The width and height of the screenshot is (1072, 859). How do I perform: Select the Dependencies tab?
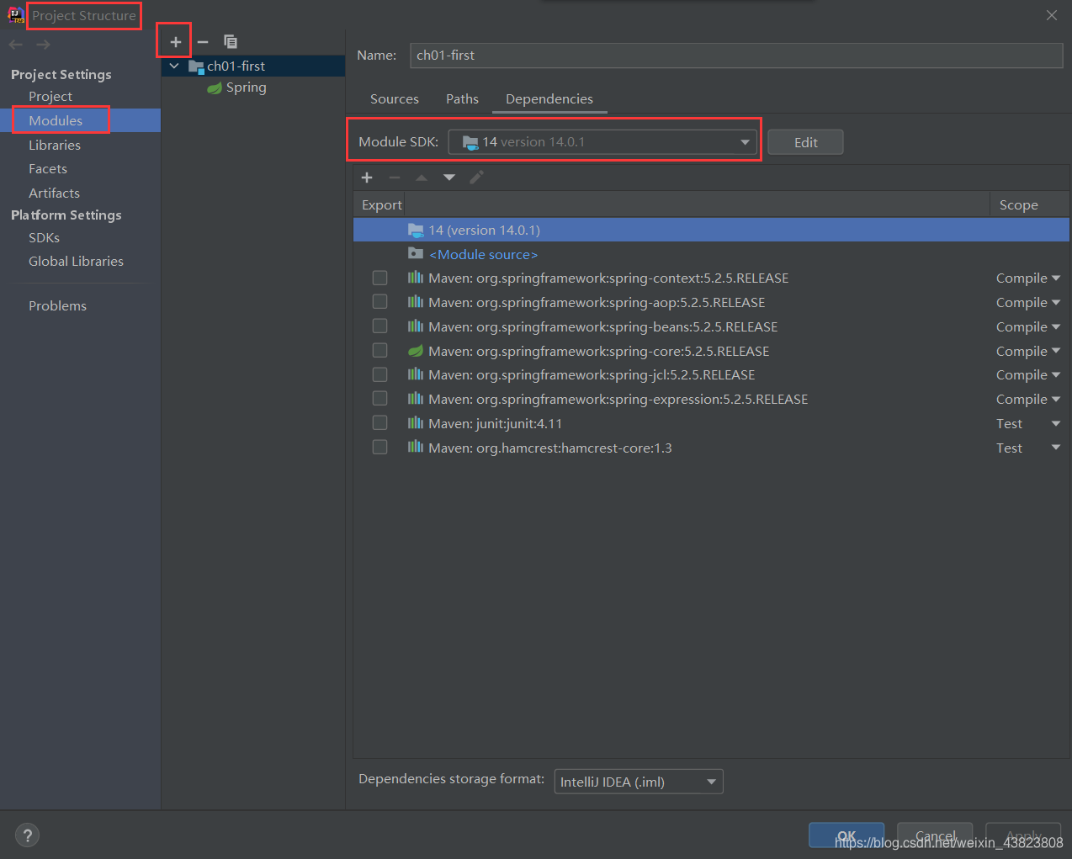point(549,99)
